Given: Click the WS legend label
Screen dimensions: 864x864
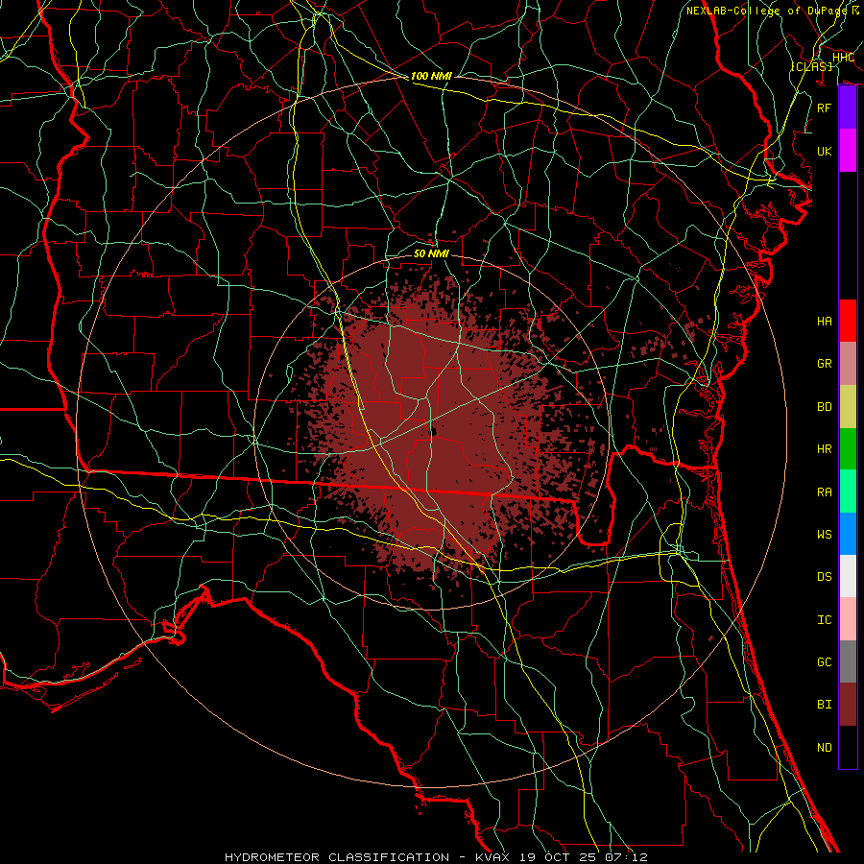Looking at the screenshot, I should point(824,535).
